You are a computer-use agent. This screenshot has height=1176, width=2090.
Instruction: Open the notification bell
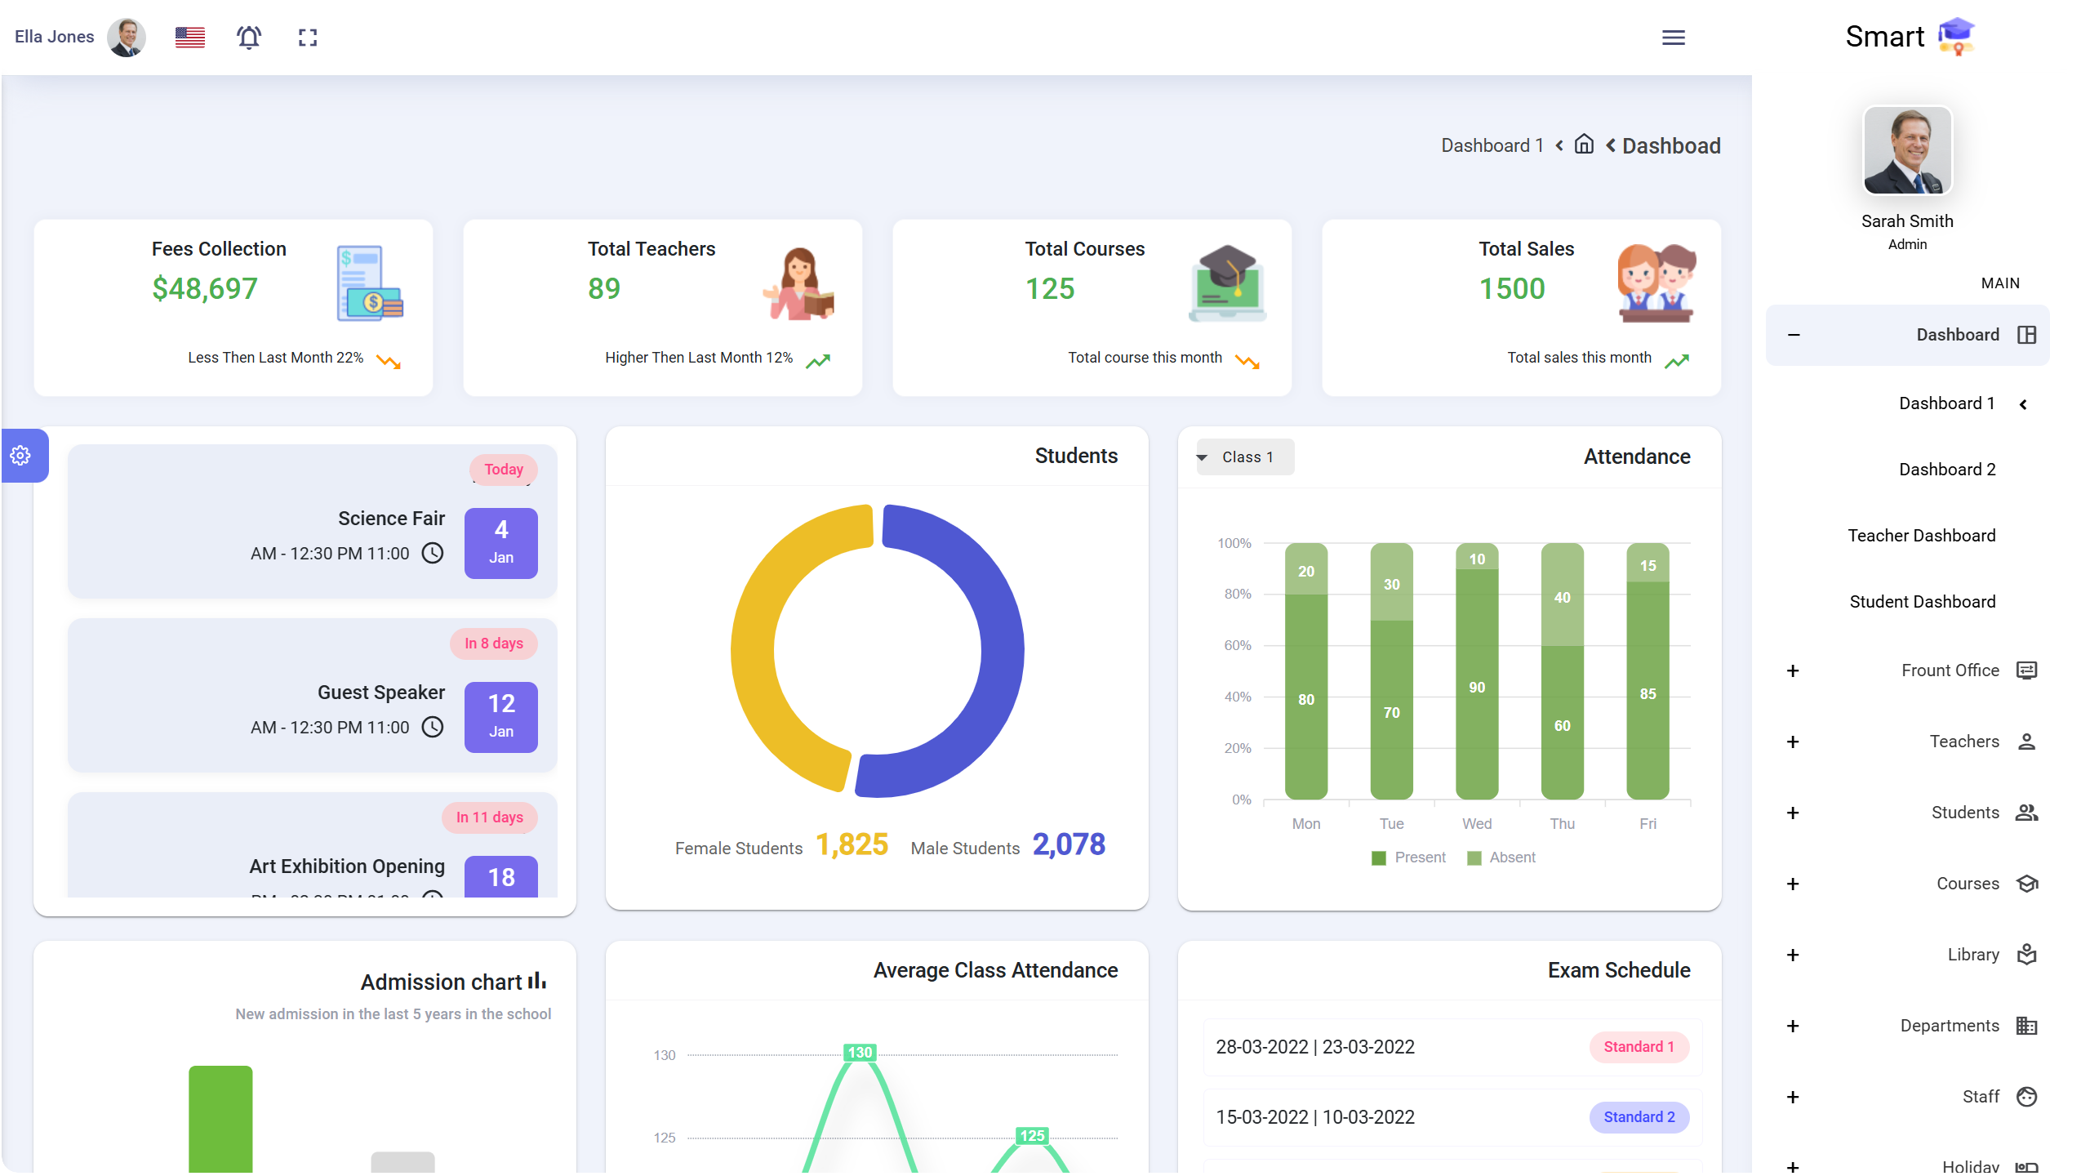click(249, 37)
